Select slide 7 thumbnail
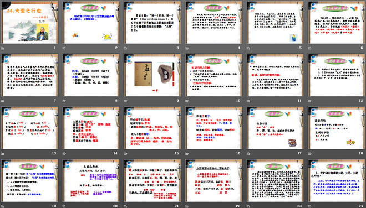The width and height of the screenshot is (366, 208). tap(29, 75)
